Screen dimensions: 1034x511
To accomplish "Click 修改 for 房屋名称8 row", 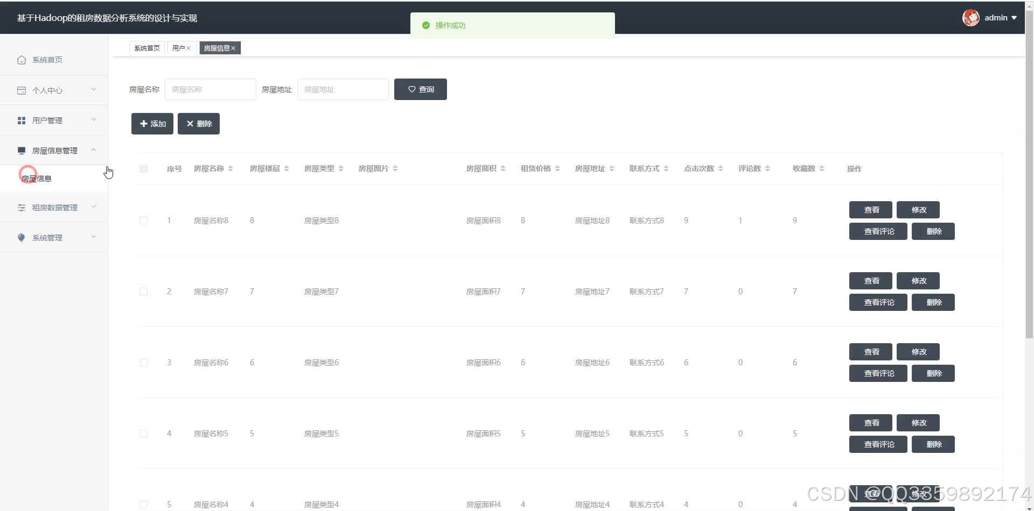I will click(x=918, y=210).
